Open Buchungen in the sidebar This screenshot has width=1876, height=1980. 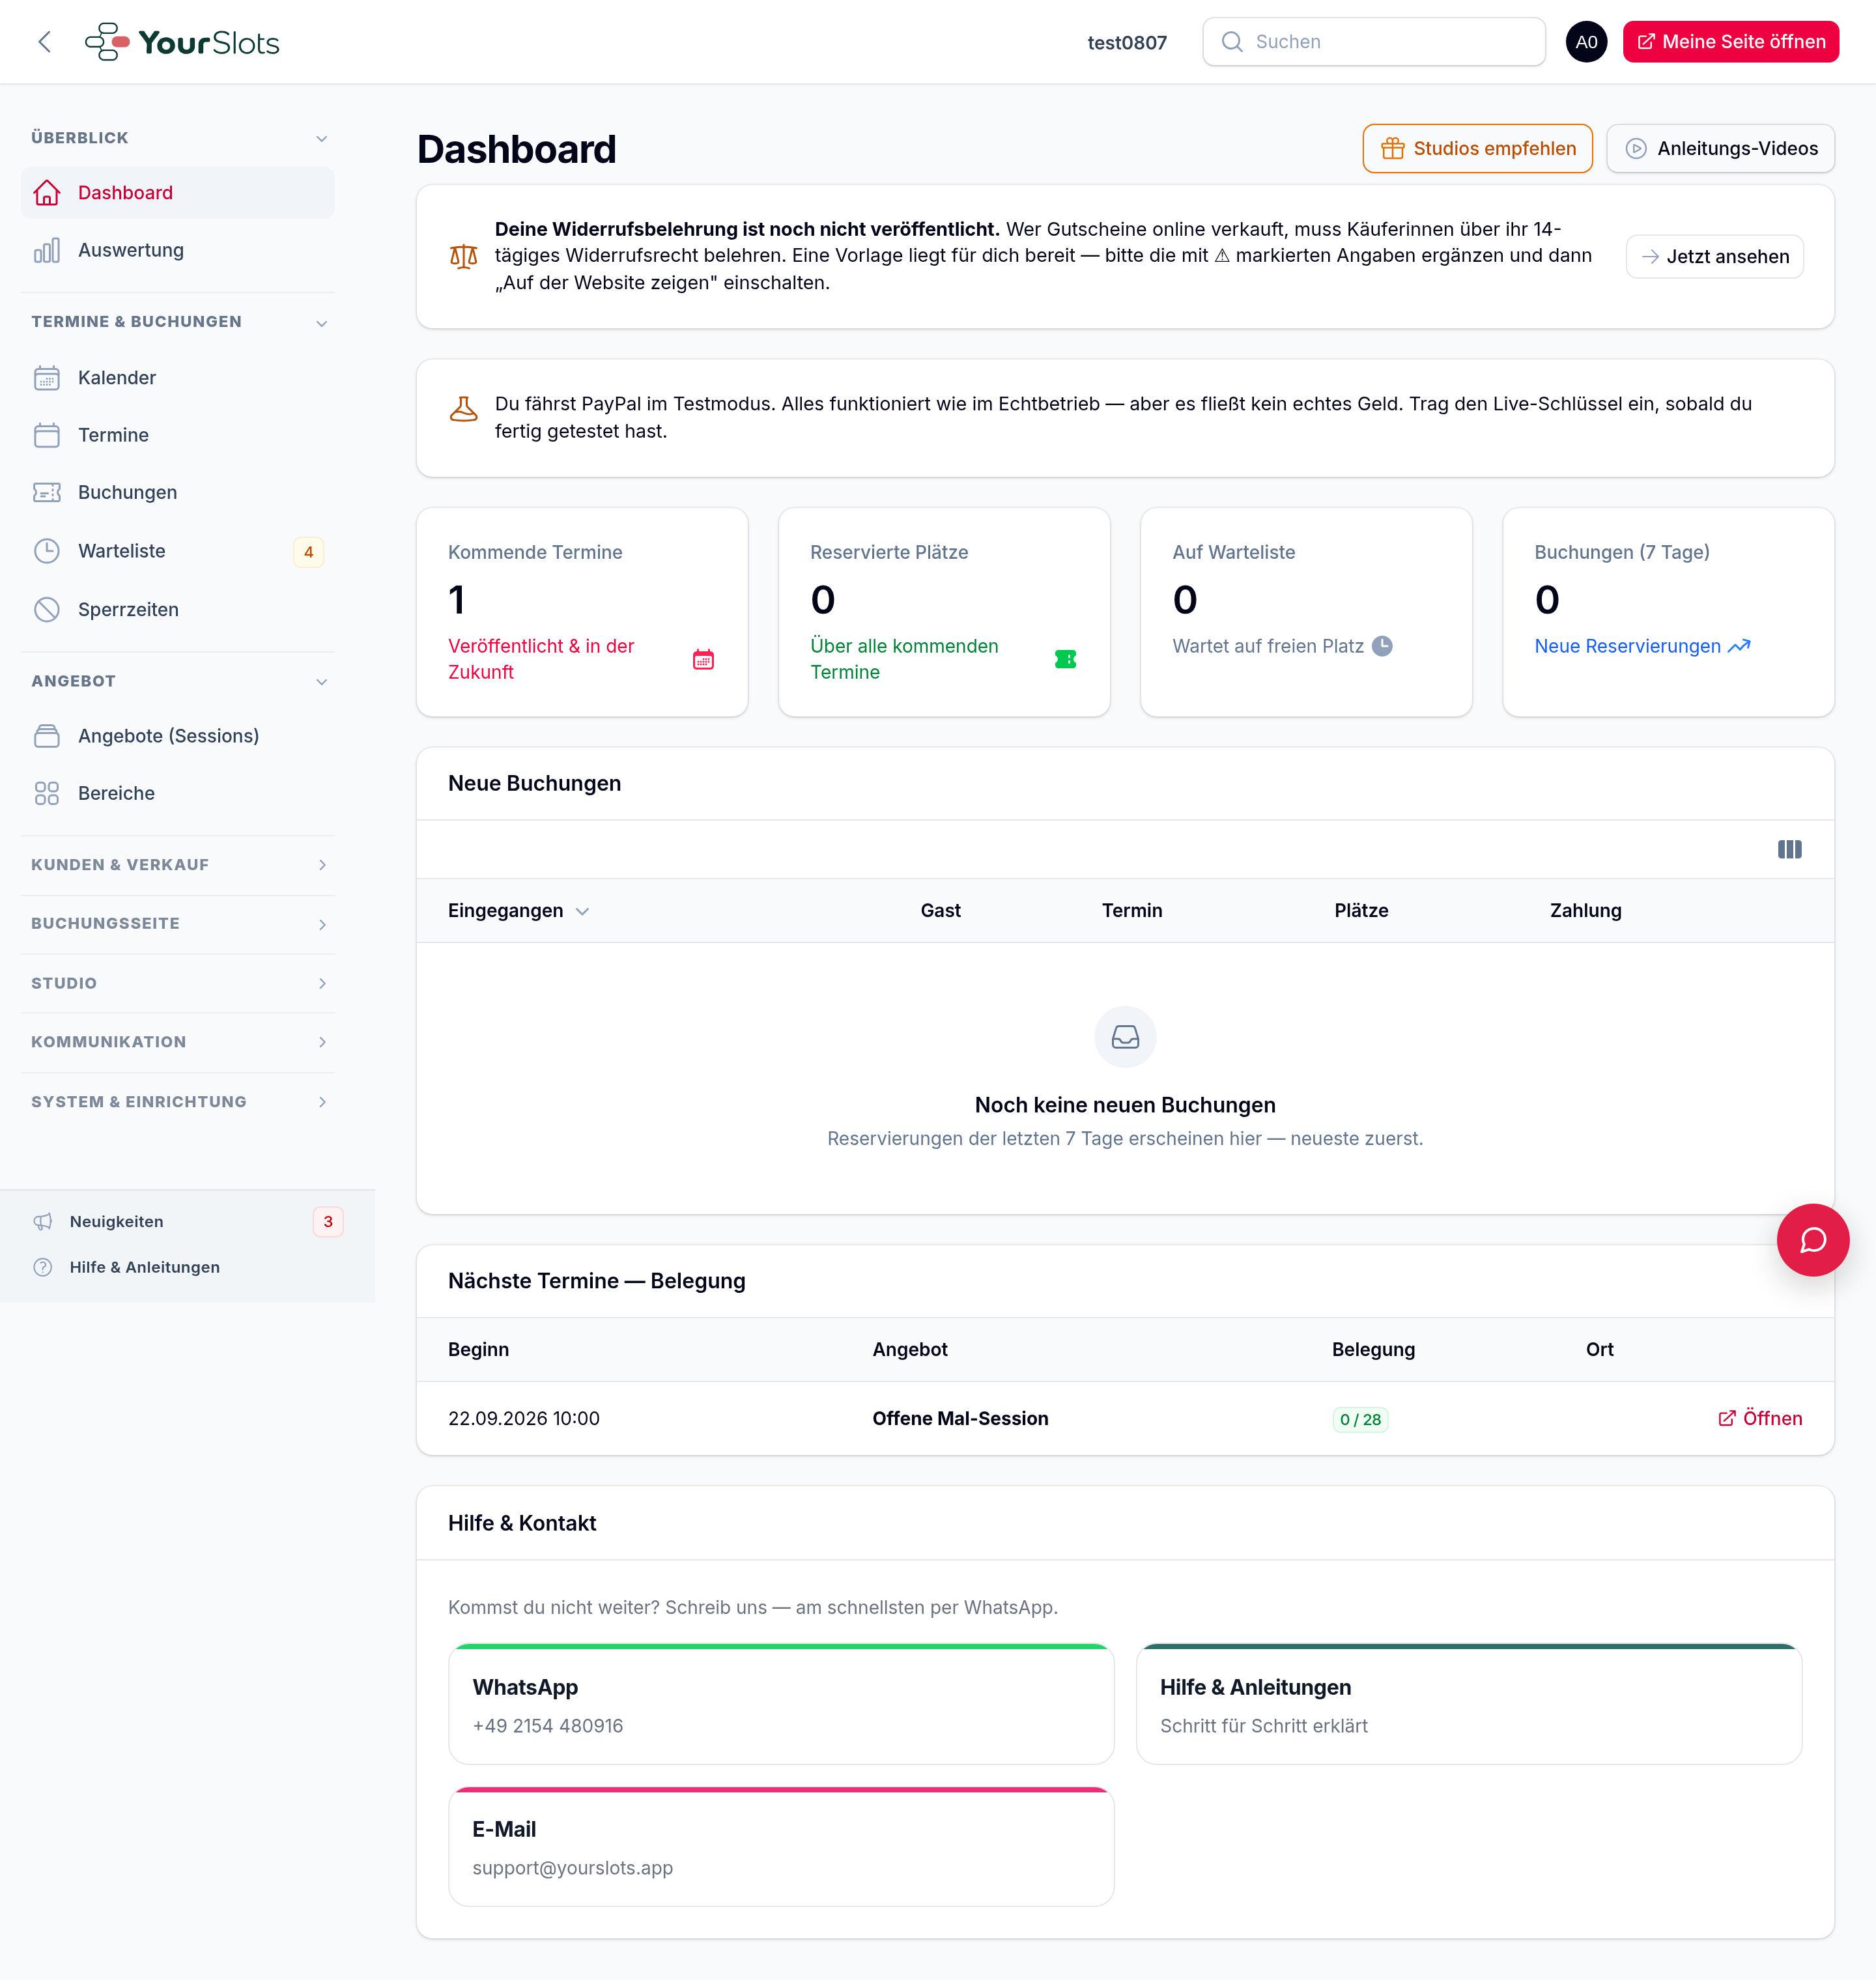178,492
